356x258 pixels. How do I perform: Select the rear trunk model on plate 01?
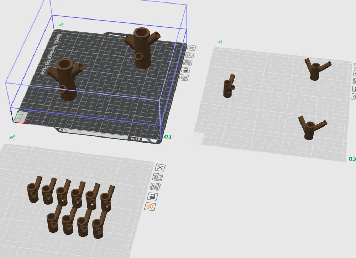tap(142, 48)
